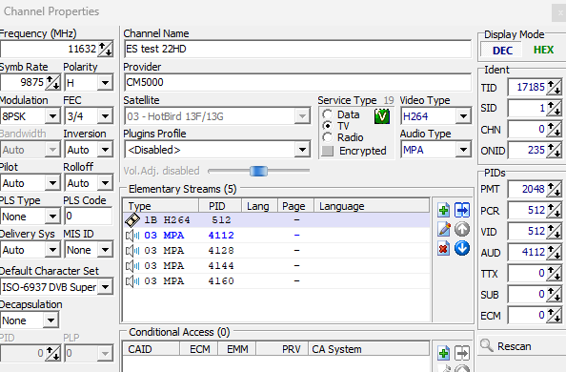Open the Audio Type MPA dropdown

pos(463,150)
